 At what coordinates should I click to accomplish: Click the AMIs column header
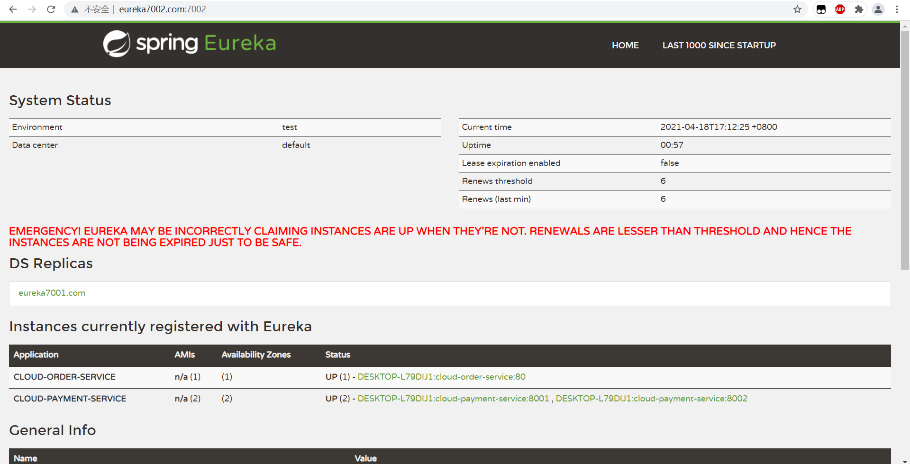click(184, 355)
